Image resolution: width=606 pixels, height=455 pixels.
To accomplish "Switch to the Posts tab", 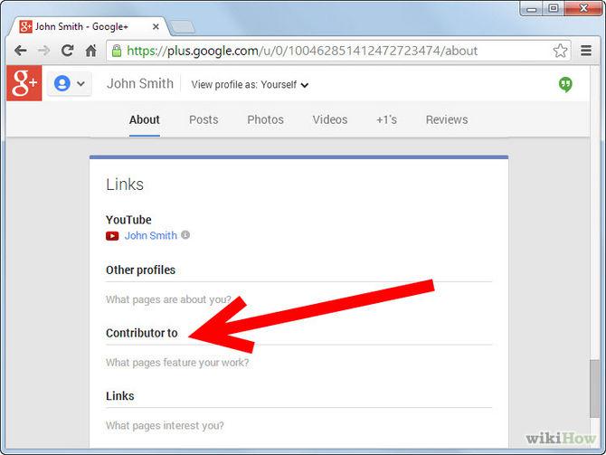I will click(204, 119).
